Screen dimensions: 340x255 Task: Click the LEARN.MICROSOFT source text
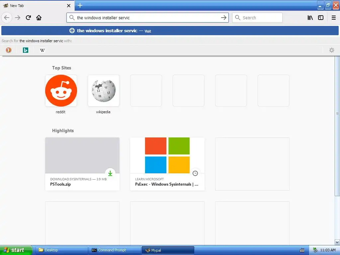149,179
